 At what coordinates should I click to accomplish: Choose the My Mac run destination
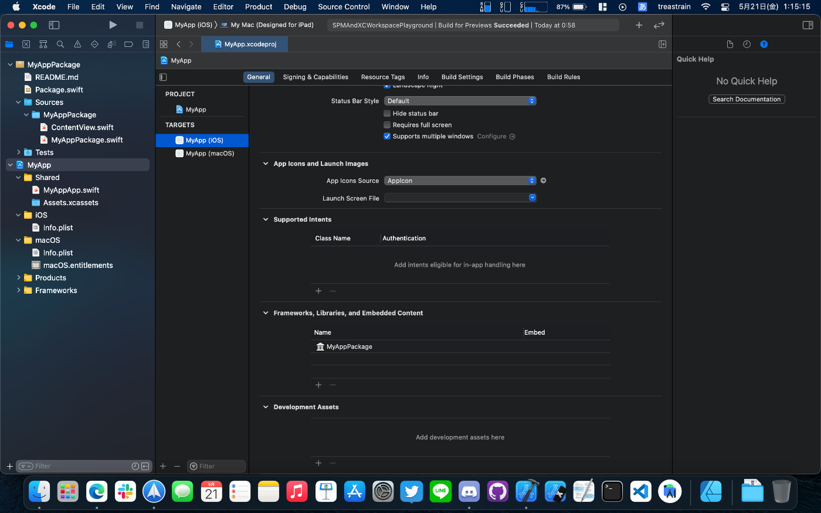[x=267, y=25]
